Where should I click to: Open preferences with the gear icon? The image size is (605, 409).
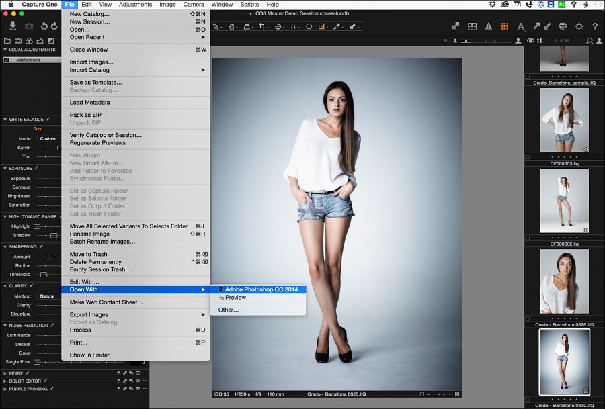[579, 27]
